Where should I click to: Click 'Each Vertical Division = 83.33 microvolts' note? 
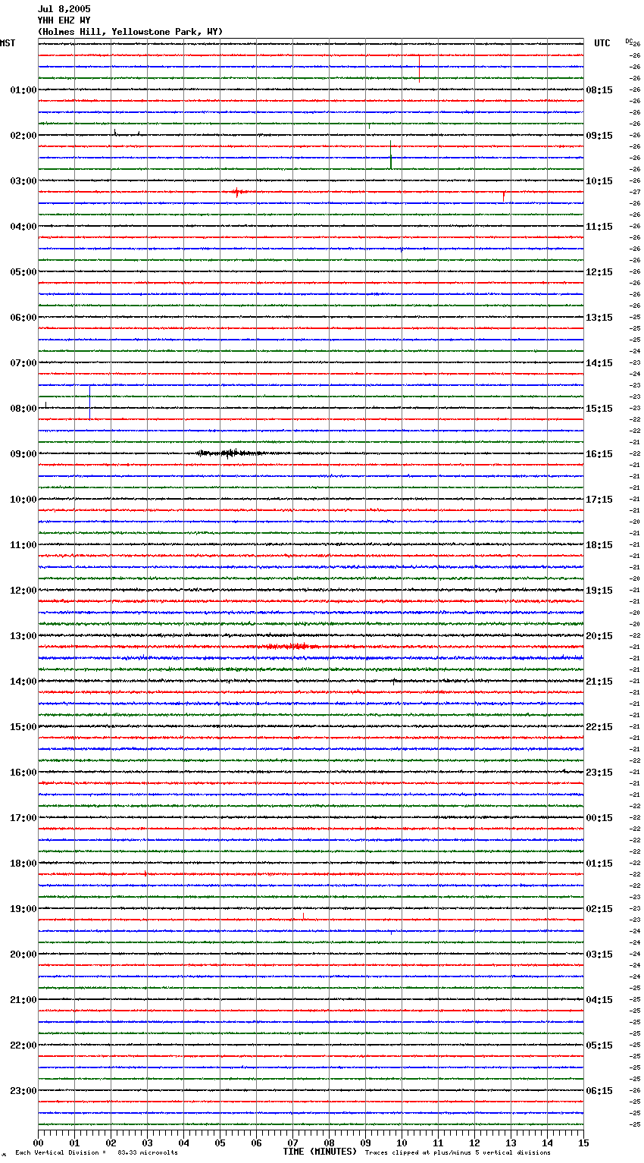(x=96, y=1152)
